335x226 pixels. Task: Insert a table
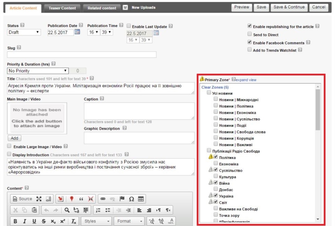click(141, 199)
